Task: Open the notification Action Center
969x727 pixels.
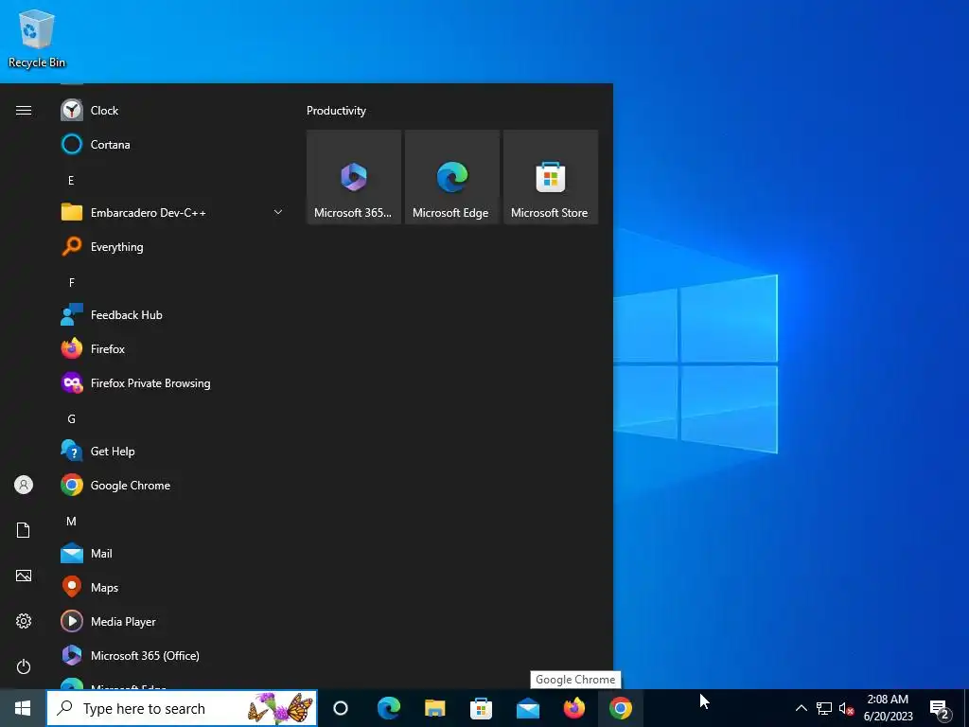Action: click(940, 708)
